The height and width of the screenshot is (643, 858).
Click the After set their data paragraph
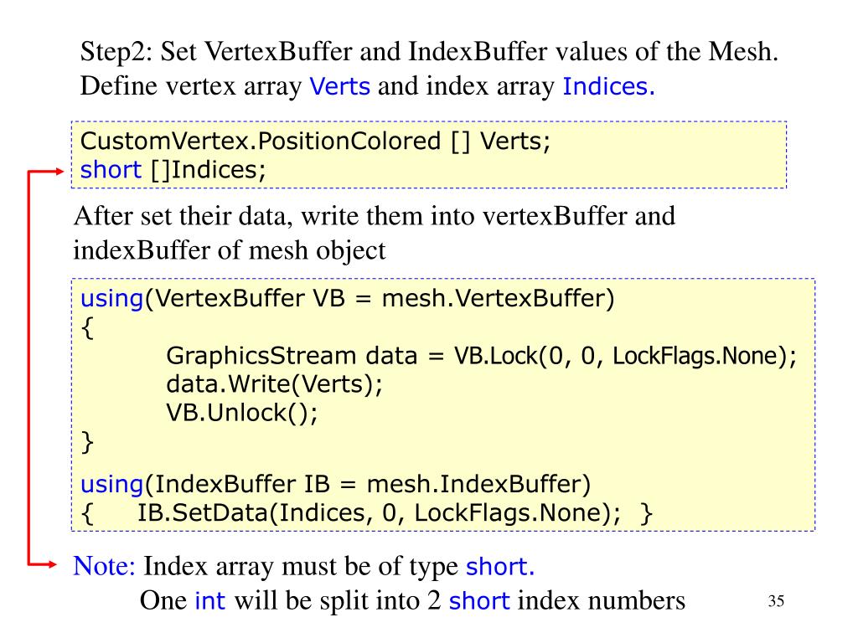click(x=375, y=234)
